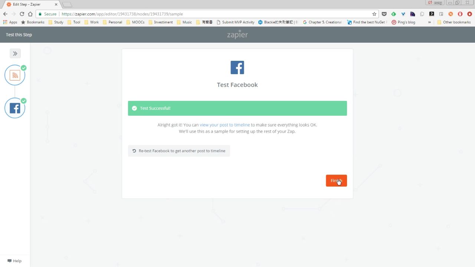Open the Blackie blog bookmark
This screenshot has height=267, width=475.
278,22
